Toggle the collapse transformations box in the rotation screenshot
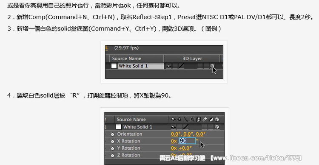The image size is (319, 165). tap(179, 127)
